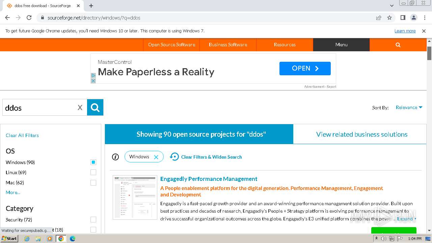
Task: Open the Windows Start button
Action: tap(9, 238)
